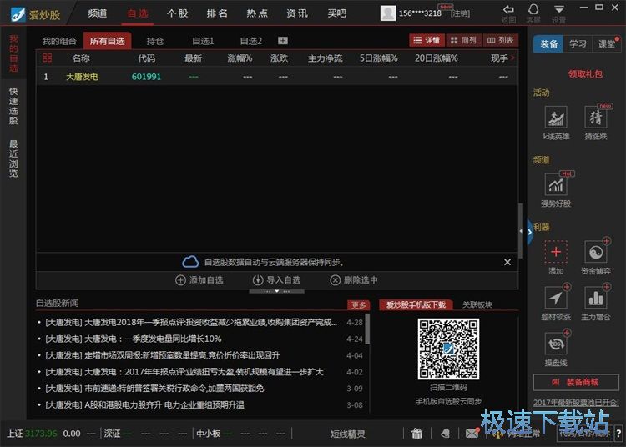Click the QR code image
626x447 pixels.
pyautogui.click(x=448, y=349)
